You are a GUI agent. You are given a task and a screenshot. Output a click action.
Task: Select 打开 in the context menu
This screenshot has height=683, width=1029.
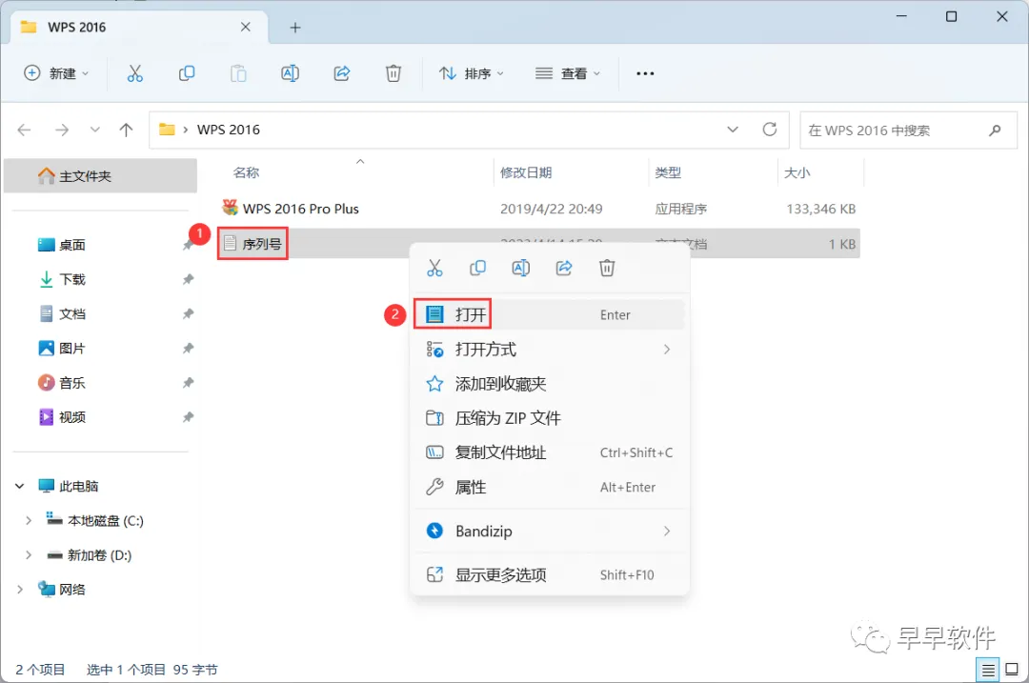tap(550, 315)
